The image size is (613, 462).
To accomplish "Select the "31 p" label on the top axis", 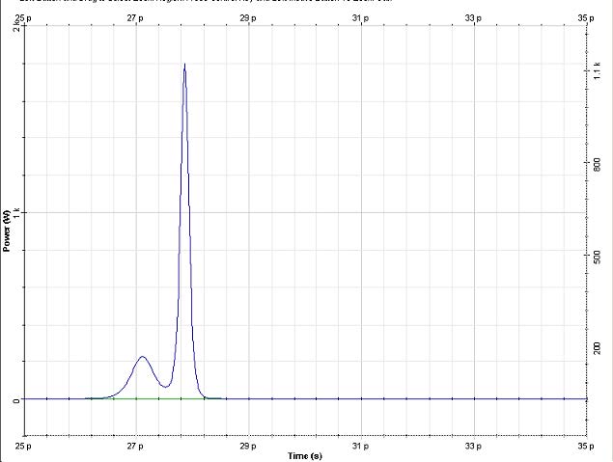I will [360, 18].
